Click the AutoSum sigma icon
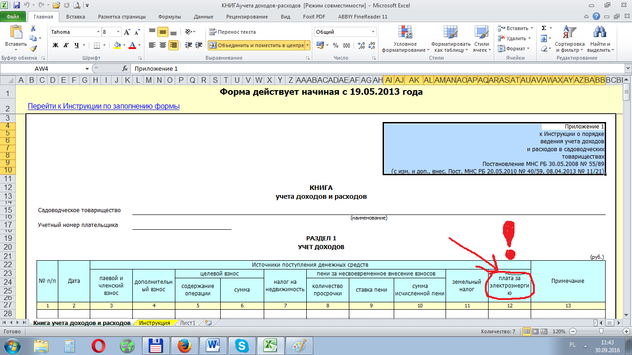This screenshot has width=632, height=355. [544, 28]
